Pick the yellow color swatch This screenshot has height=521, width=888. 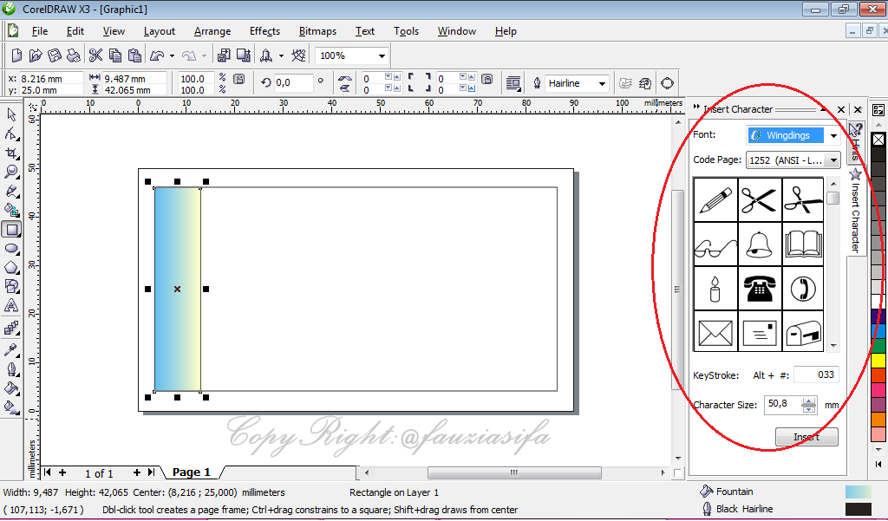[x=878, y=360]
